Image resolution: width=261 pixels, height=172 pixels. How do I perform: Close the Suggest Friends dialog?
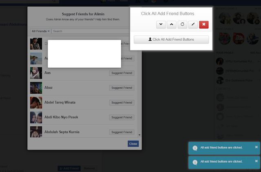[x=133, y=144]
